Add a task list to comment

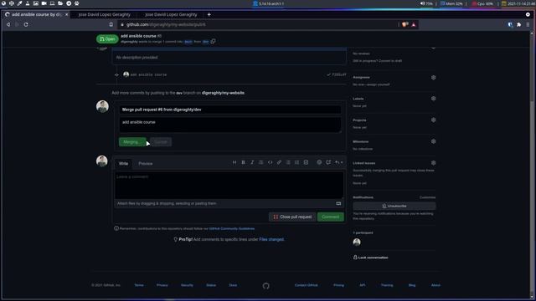306,162
